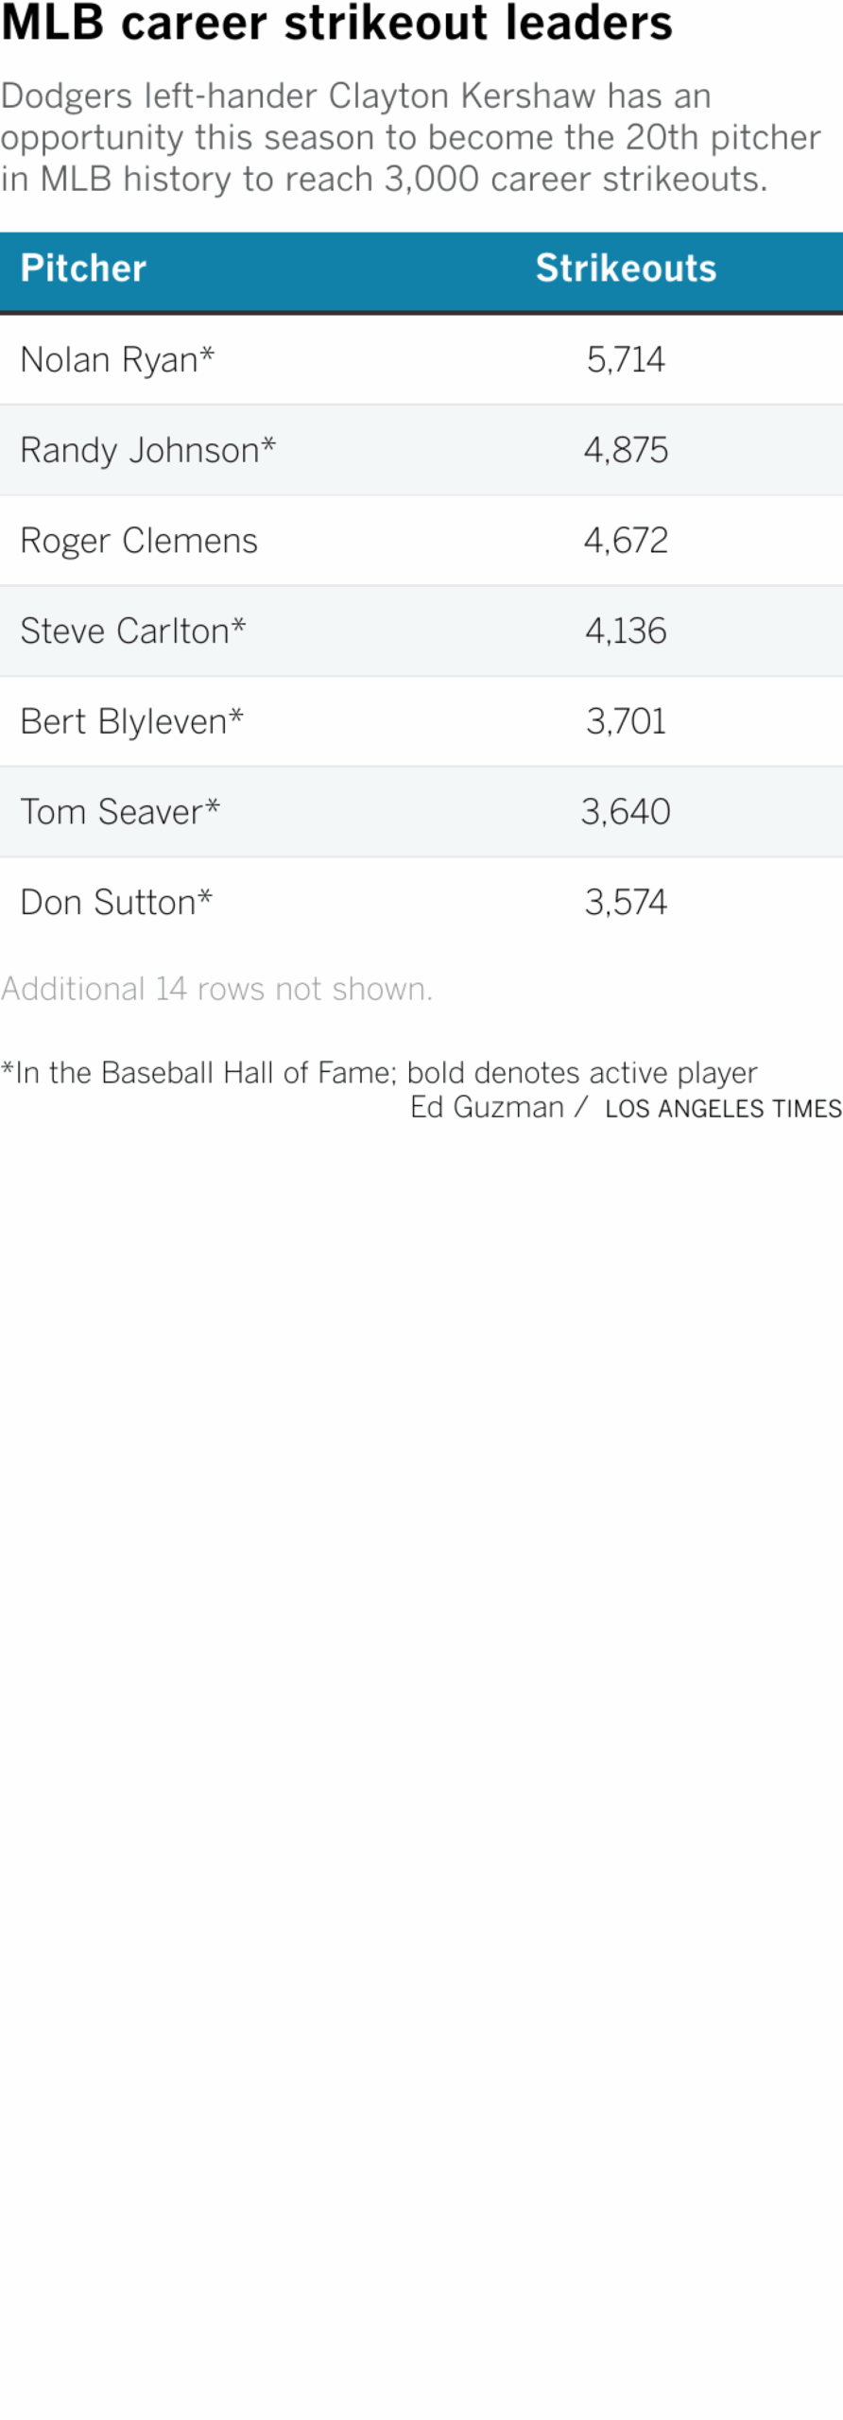Click "Additional 14 rows not shown" text

click(x=216, y=989)
